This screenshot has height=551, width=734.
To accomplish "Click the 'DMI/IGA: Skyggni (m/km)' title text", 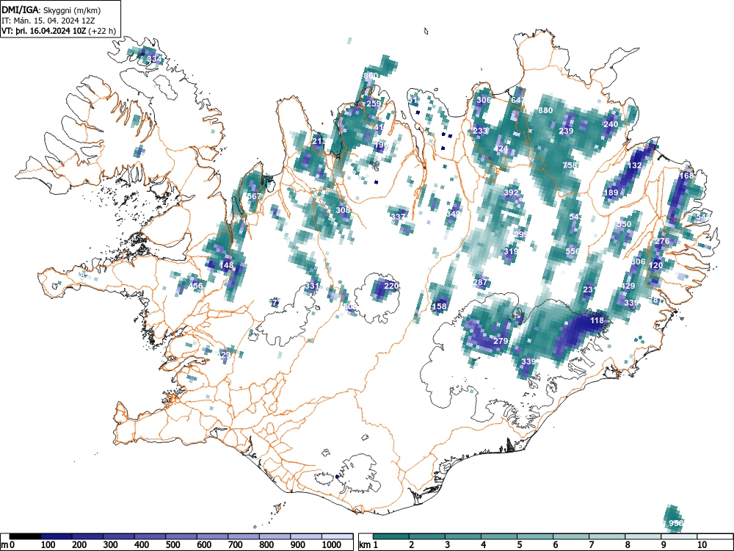I will [51, 10].
